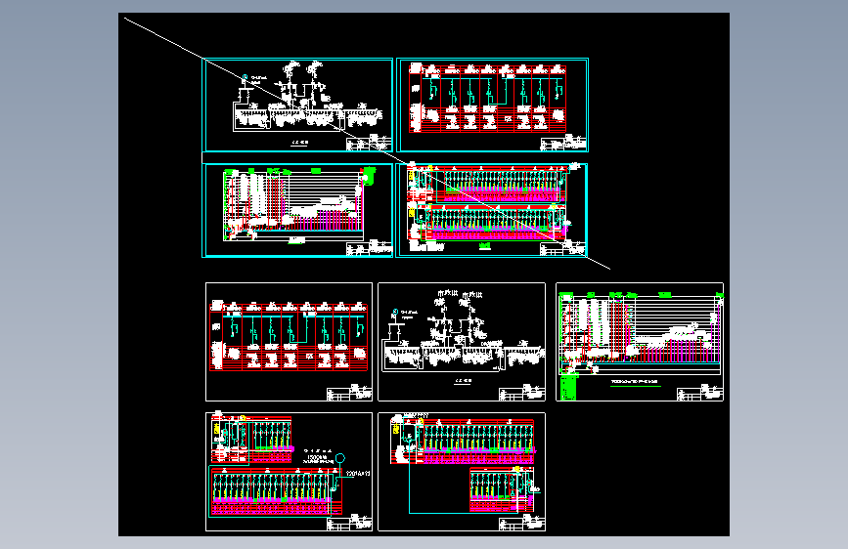The height and width of the screenshot is (549, 848).
Task: Select the white-framed sheet with long cyan connector loop
Action: [462, 472]
